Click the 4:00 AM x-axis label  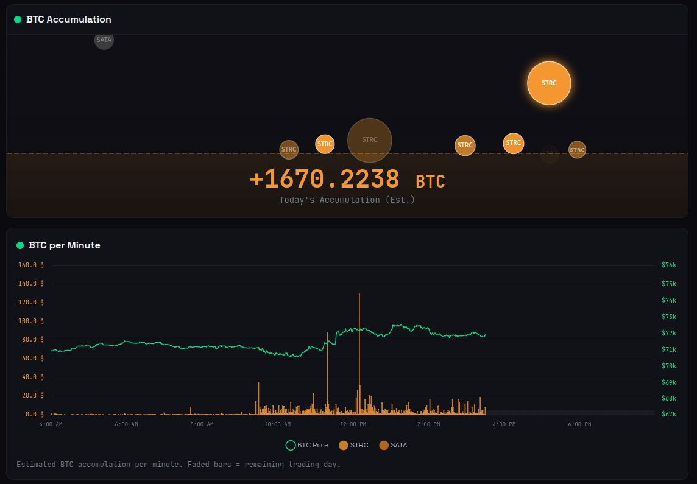51,424
